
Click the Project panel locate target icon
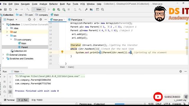click(30, 19)
